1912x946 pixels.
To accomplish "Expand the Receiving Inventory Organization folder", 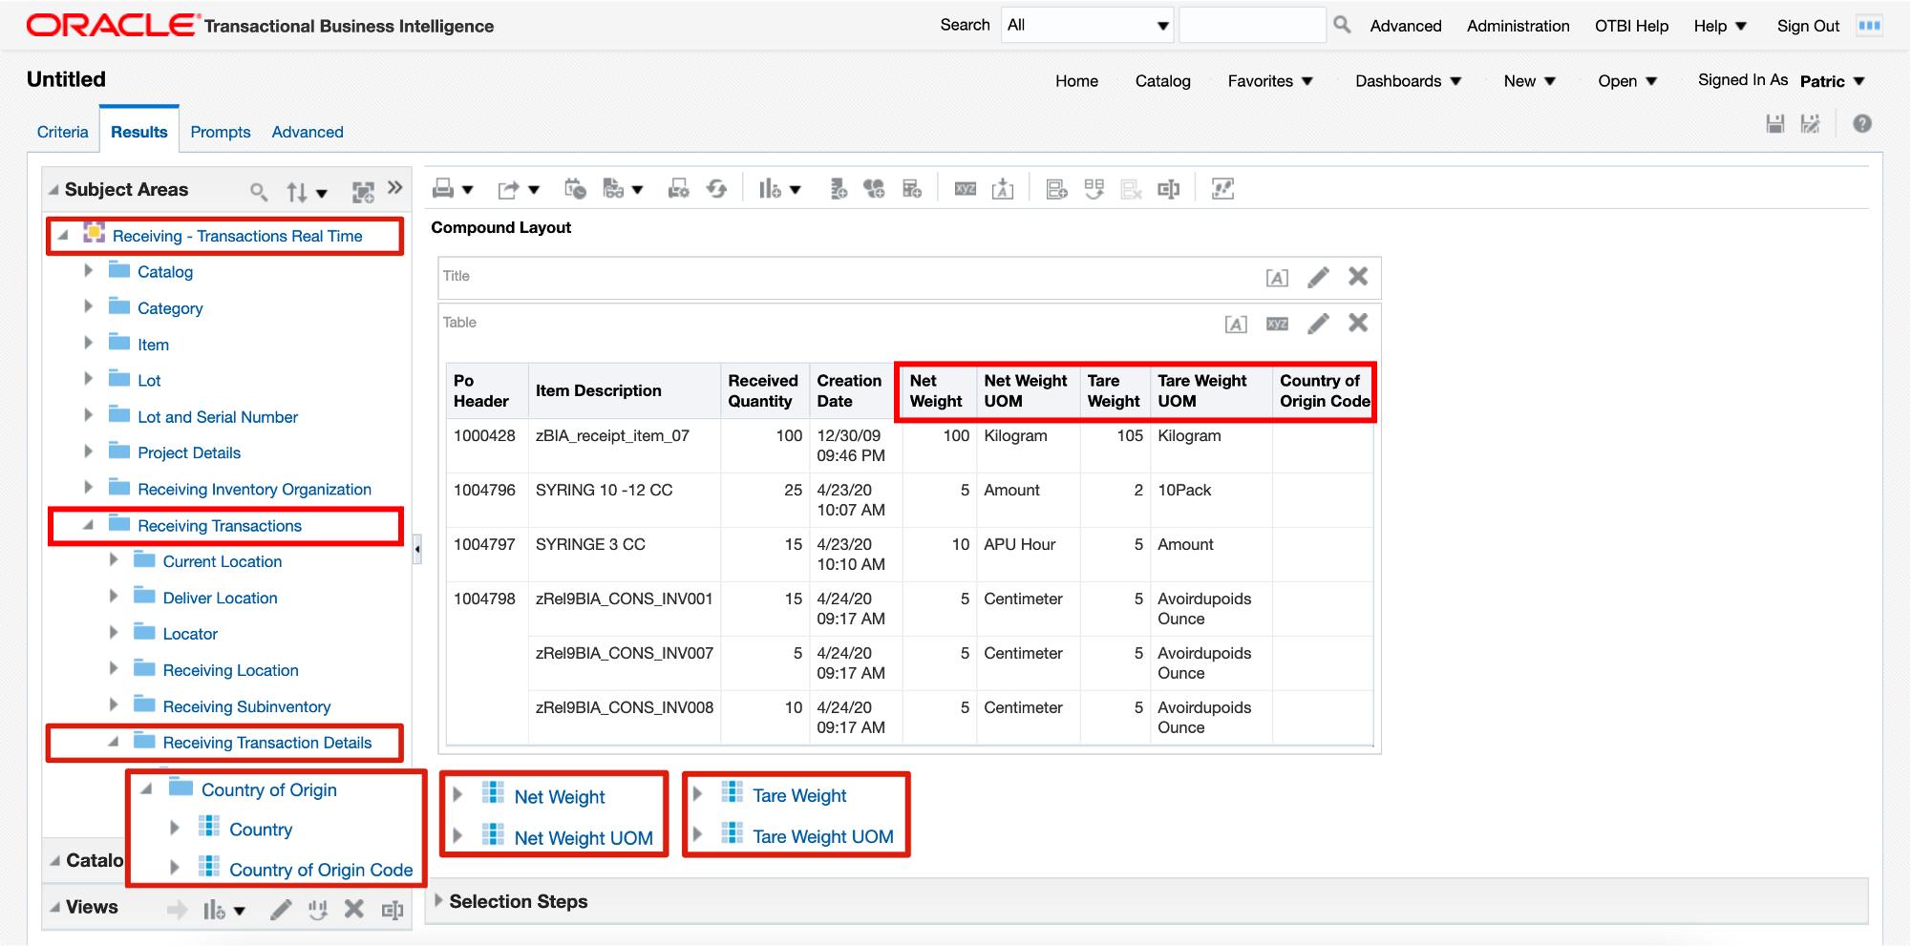I will coord(89,488).
